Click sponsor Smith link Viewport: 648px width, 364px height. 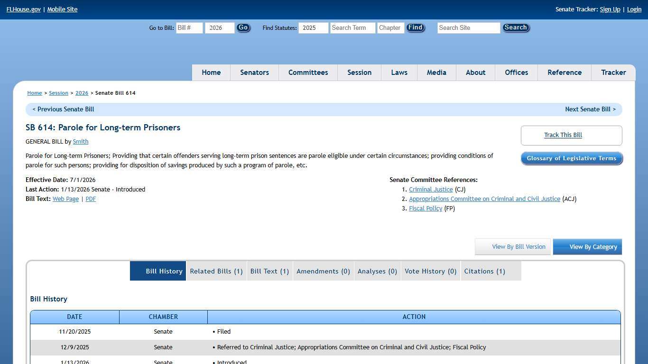click(81, 142)
